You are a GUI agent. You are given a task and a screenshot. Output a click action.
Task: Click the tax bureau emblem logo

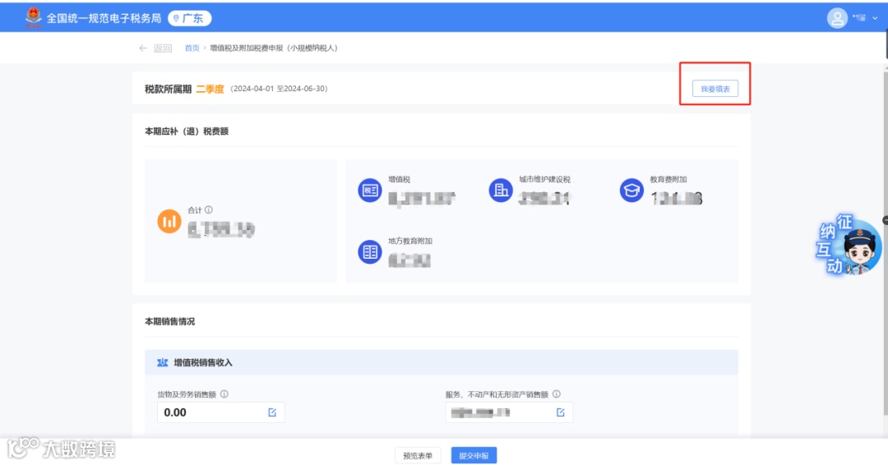[x=34, y=17]
